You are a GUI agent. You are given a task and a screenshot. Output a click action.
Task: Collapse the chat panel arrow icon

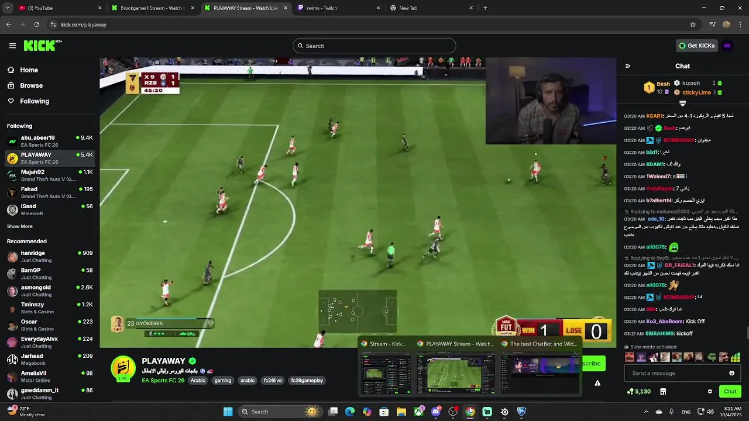tap(628, 66)
